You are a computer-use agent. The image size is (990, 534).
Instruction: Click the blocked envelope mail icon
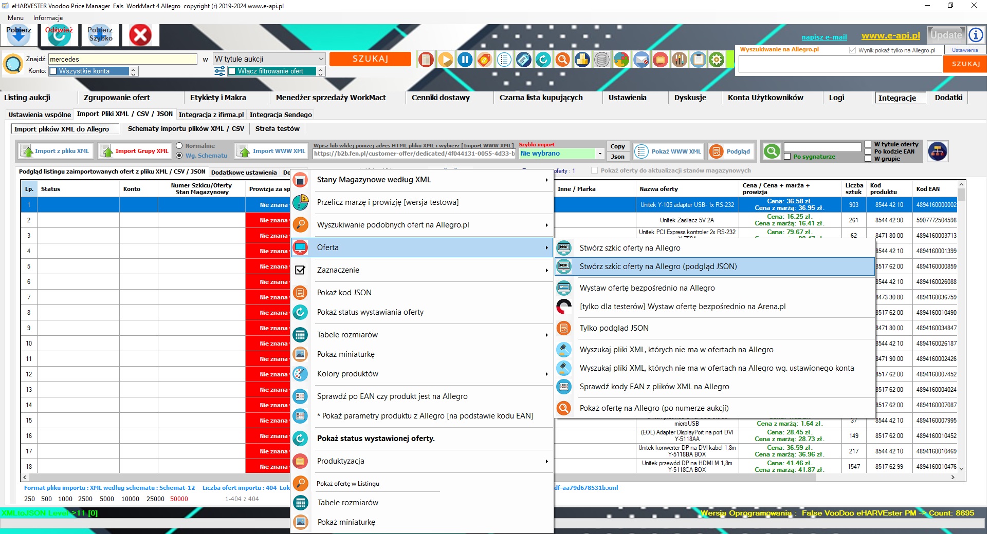tap(640, 60)
